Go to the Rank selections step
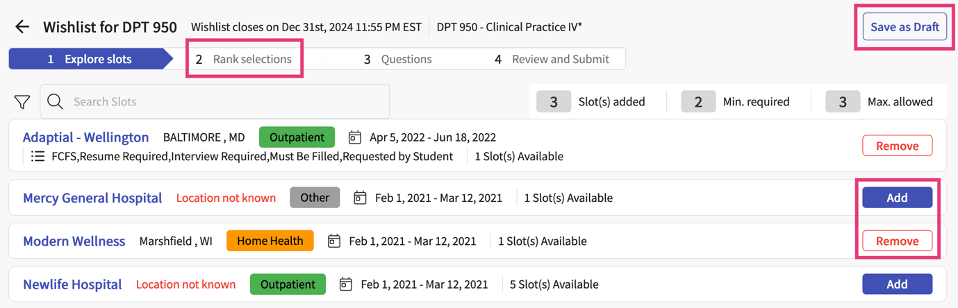Screen dimensions: 958x308 pyautogui.click(x=244, y=59)
